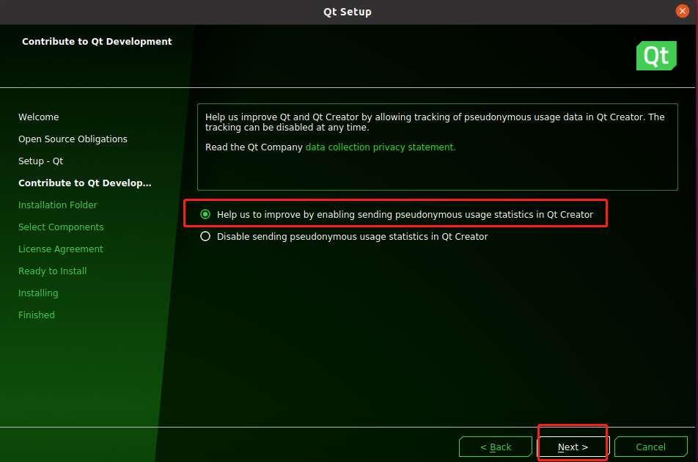Select Open Source Obligations step
698x462 pixels.
[73, 139]
